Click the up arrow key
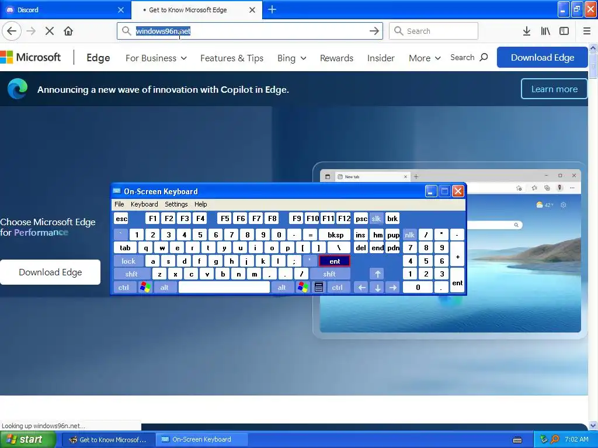This screenshot has height=448, width=598. click(378, 274)
